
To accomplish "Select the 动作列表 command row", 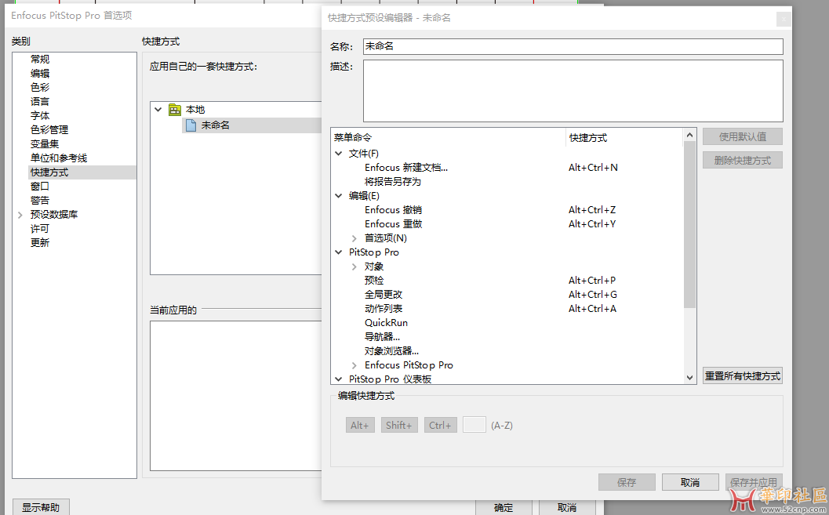I will pos(384,309).
